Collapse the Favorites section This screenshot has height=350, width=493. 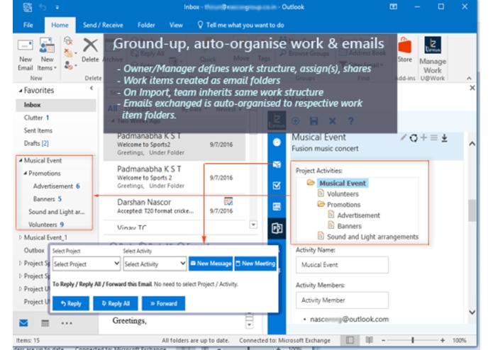(x=21, y=91)
